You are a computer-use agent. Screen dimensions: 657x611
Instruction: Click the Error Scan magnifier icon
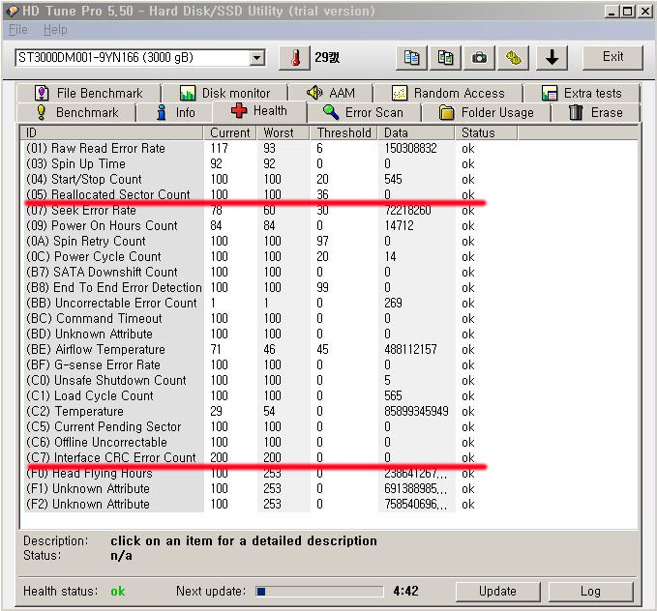point(331,112)
